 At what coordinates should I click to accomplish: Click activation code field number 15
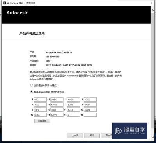coord(74,115)
